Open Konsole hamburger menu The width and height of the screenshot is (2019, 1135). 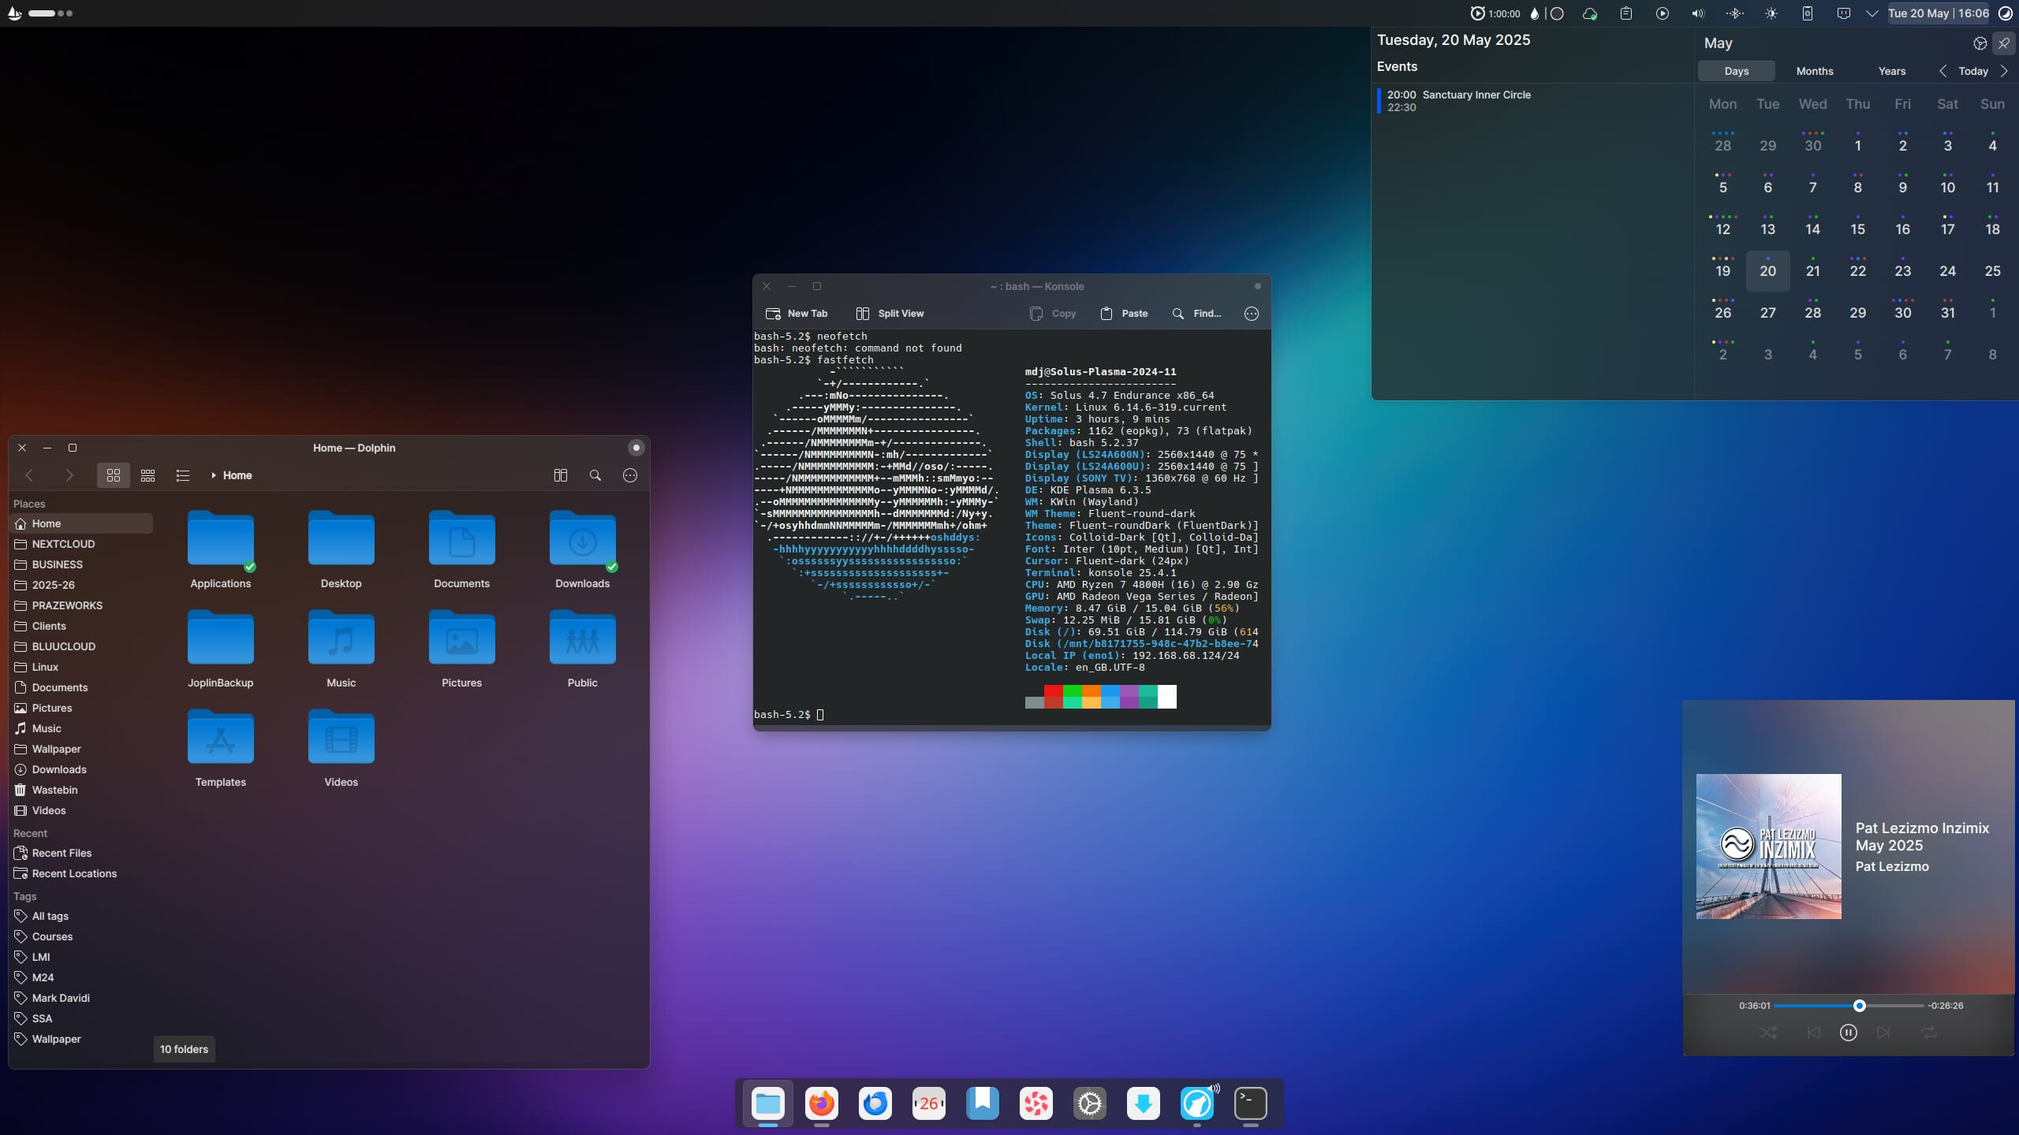[x=1252, y=314]
